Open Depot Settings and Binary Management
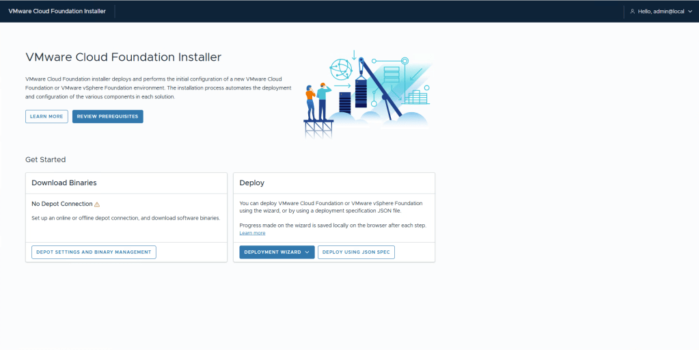Screen dimensions: 699x350 (x=94, y=252)
